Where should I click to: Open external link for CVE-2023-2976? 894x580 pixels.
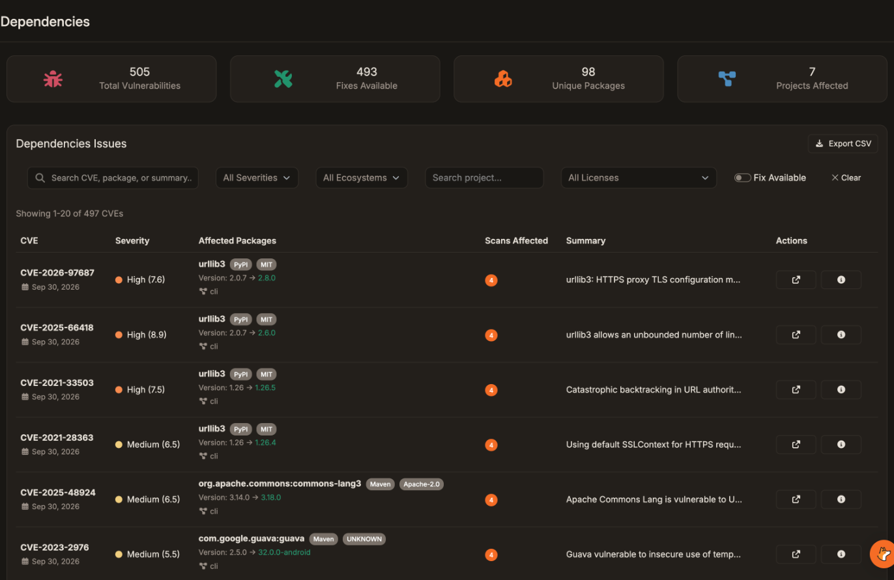796,555
